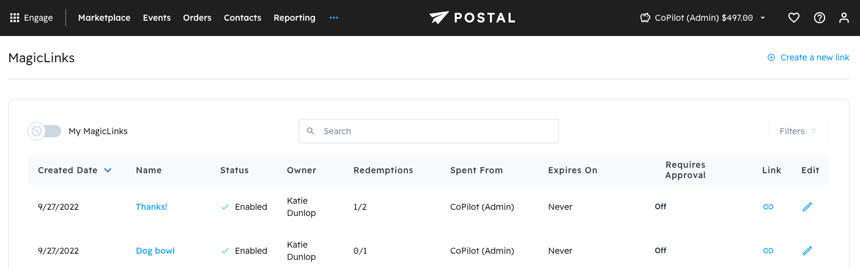This screenshot has height=269, width=860.
Task: Open user profile icon
Action: click(x=844, y=18)
